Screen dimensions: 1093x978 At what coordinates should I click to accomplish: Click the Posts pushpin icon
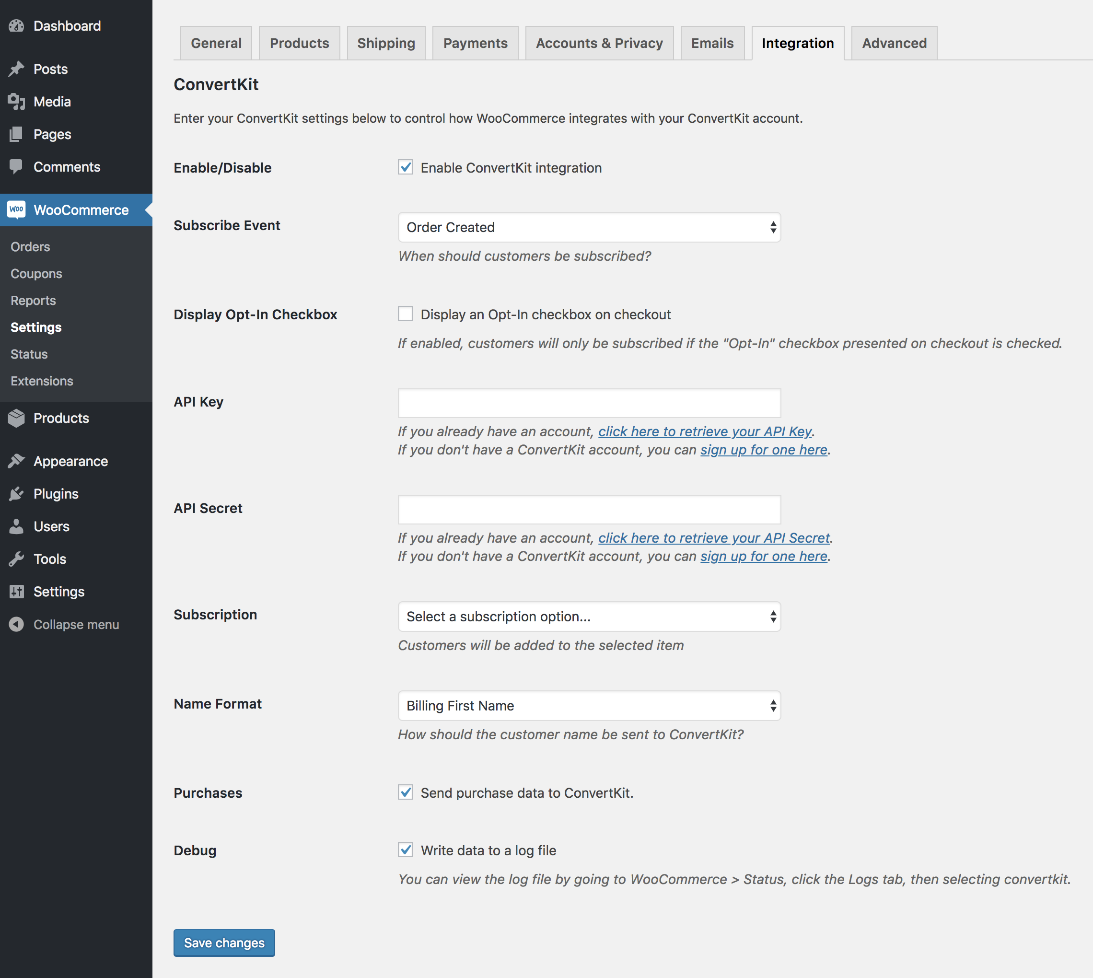[17, 69]
